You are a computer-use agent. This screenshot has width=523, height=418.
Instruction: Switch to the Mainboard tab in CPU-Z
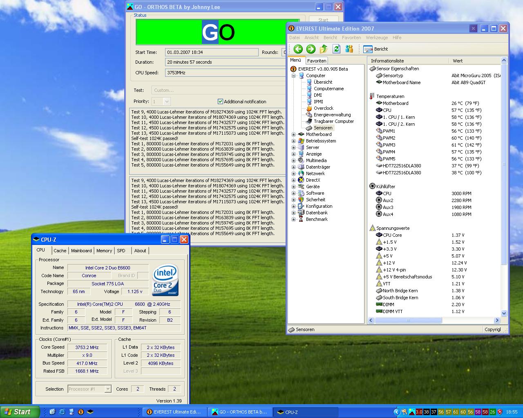click(81, 251)
